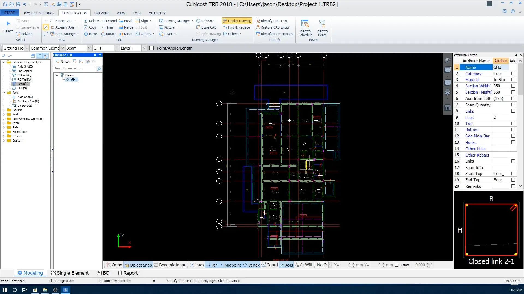The height and width of the screenshot is (294, 524).
Task: Select the Polyline selection tool
Action: pos(24,34)
